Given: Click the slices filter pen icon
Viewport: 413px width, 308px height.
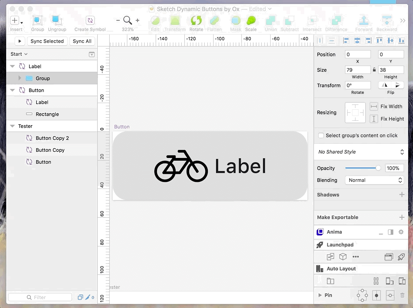Looking at the screenshot, I should (88, 297).
